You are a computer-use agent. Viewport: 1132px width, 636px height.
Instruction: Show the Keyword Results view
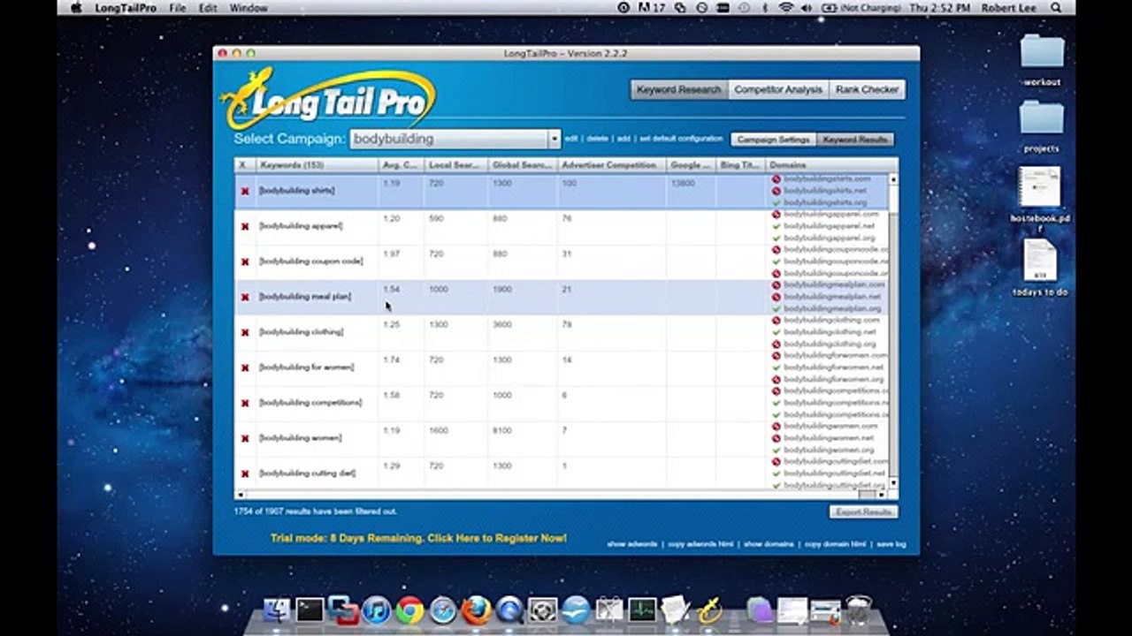854,140
